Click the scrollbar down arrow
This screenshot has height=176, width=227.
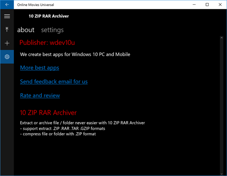click(x=222, y=174)
